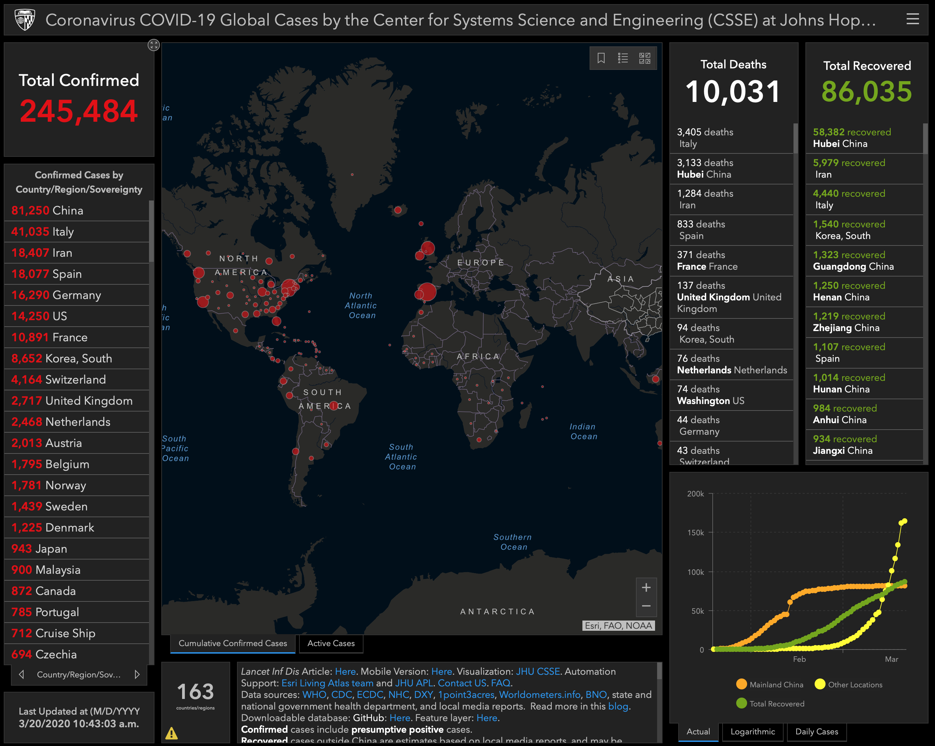Select 712 Cruise Ship row

point(77,634)
